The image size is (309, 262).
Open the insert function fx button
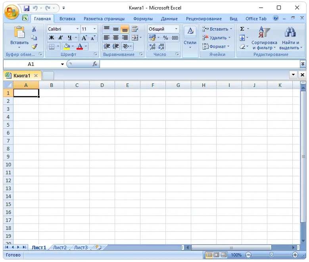point(95,64)
